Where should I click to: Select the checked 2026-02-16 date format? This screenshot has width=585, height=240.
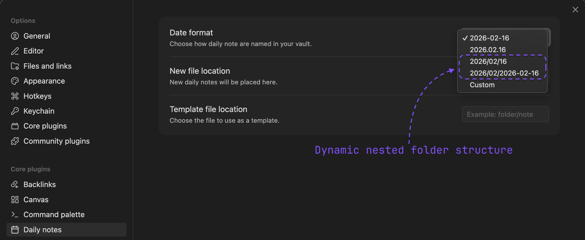pyautogui.click(x=489, y=38)
